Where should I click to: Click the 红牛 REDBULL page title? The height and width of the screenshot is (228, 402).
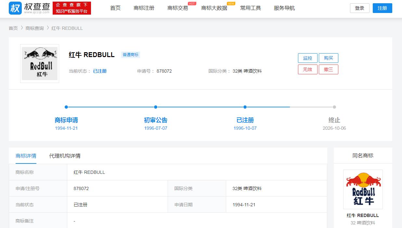pos(92,55)
